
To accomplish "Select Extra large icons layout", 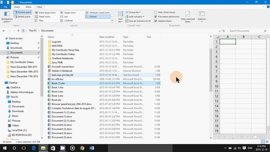I will pyautogui.click(x=46, y=13).
